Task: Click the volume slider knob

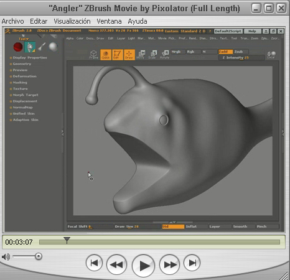Action: coord(39,256)
